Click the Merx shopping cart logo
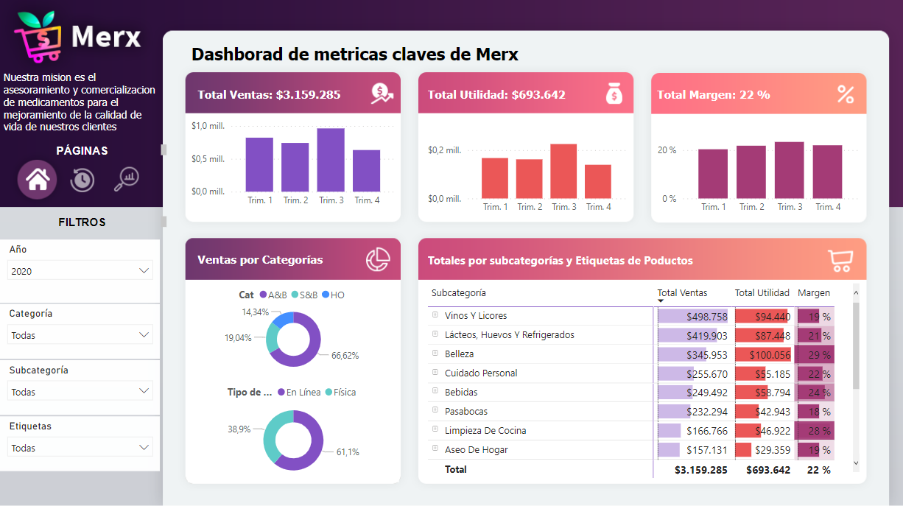Image resolution: width=903 pixels, height=506 pixels. 39,35
